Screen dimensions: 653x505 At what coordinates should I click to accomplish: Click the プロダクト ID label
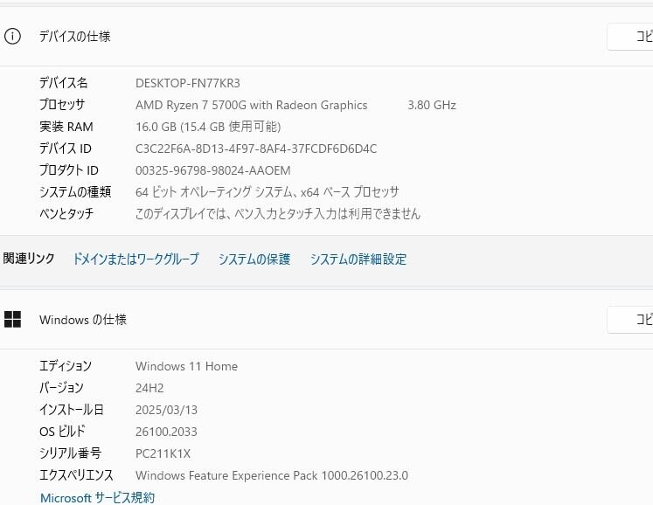pos(69,169)
